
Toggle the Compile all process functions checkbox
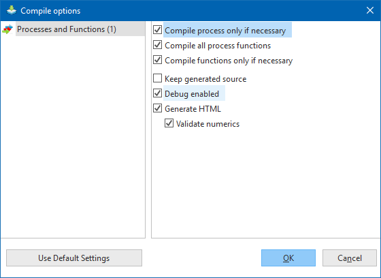[157, 45]
